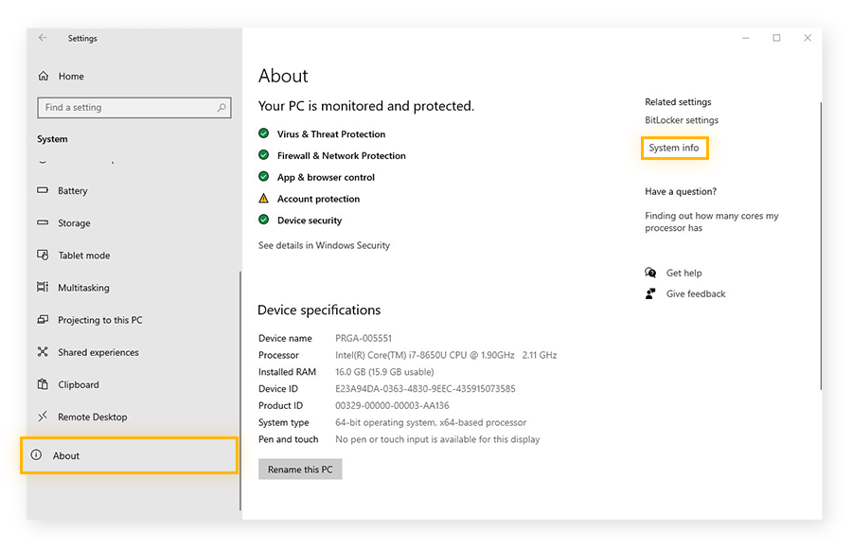This screenshot has width=852, height=550.
Task: Click the green check beside Device security
Action: (x=262, y=220)
